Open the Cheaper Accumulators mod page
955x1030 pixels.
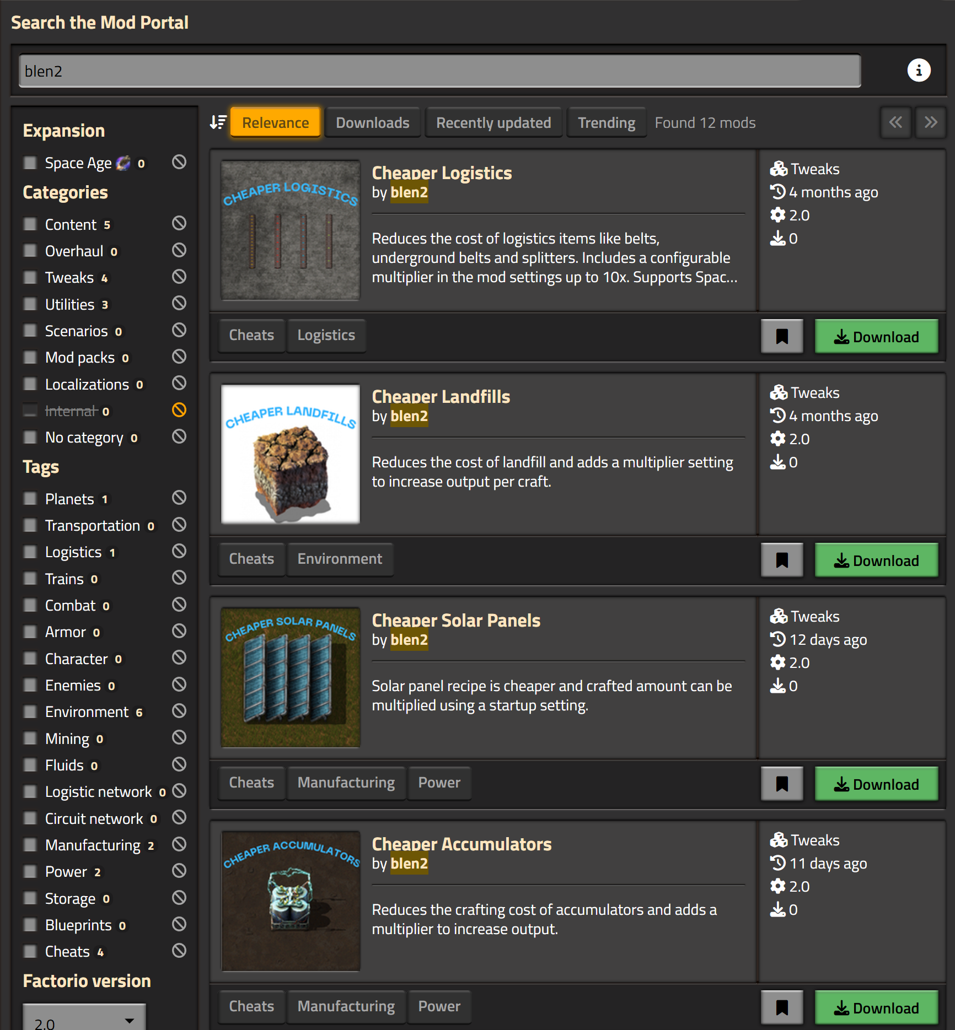(462, 844)
